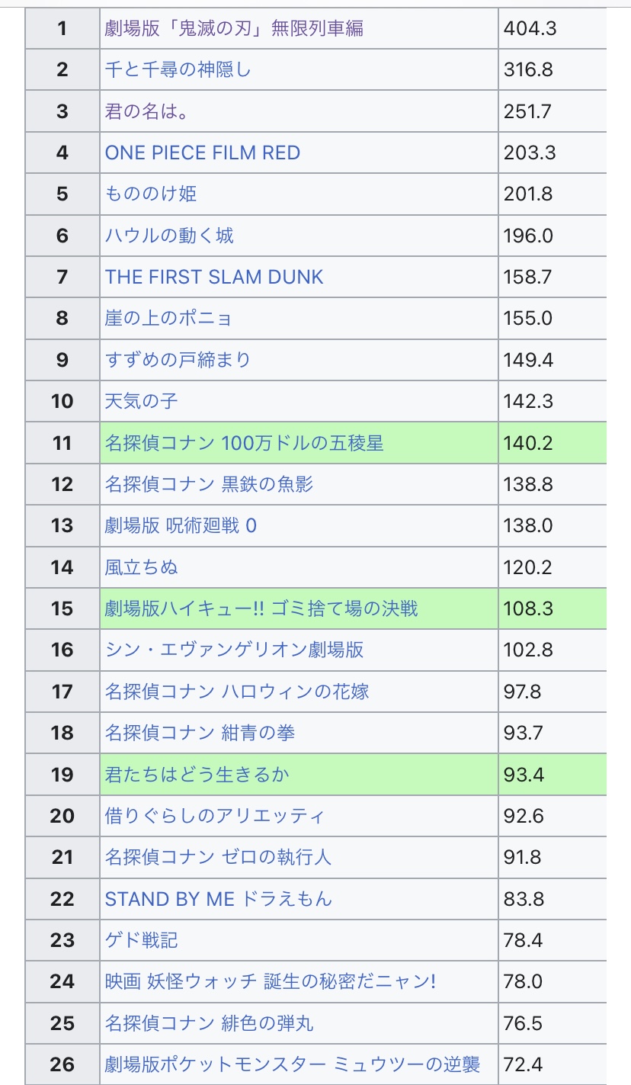Image resolution: width=631 pixels, height=1085 pixels.
Task: Click the 君たちはどう生きるか link
Action: coord(197,775)
